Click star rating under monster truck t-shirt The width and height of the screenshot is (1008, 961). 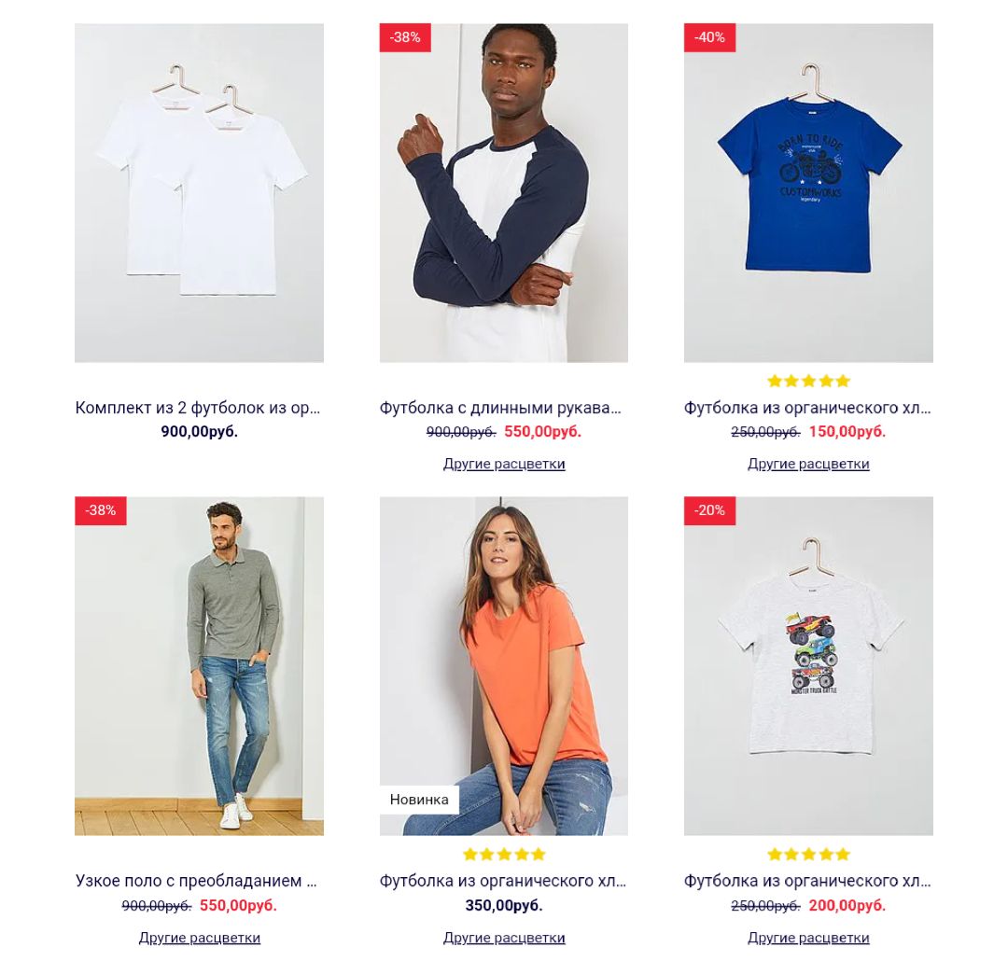click(808, 855)
